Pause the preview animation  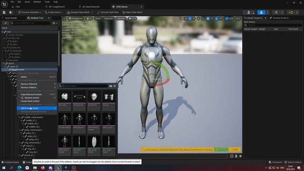[x=236, y=156]
